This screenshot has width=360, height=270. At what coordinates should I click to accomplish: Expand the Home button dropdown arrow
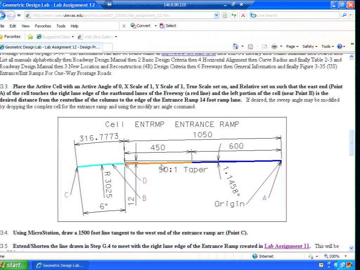(x=243, y=46)
